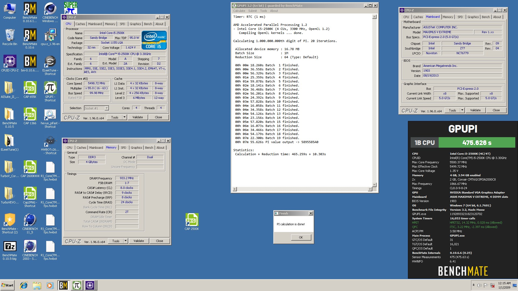Open ELeetTune Shortcut icon
This screenshot has height=291, width=518.
(x=50, y=65)
